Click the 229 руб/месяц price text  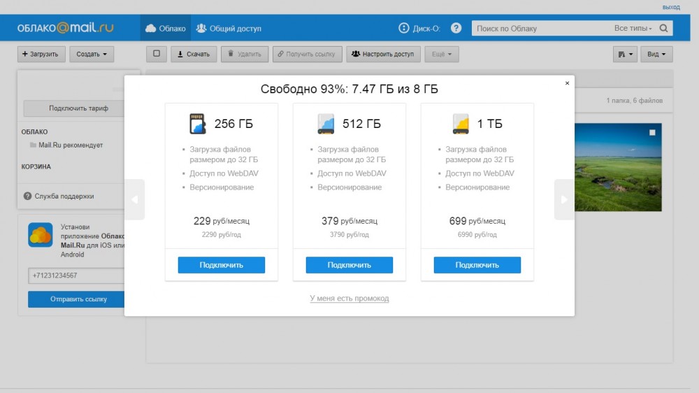coord(222,221)
